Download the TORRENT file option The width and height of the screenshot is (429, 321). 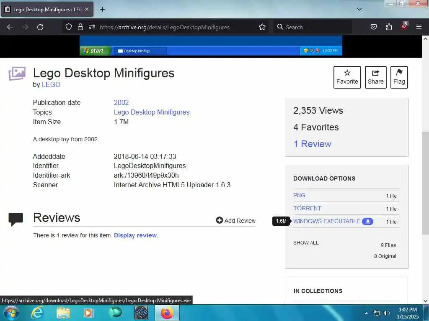pyautogui.click(x=307, y=208)
